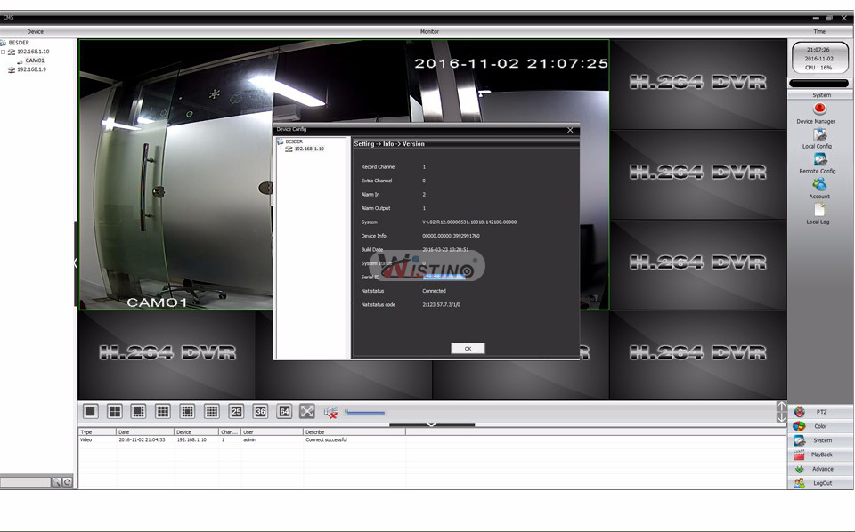This screenshot has height=532, width=855.
Task: Toggle fullscreen view mode
Action: (307, 411)
